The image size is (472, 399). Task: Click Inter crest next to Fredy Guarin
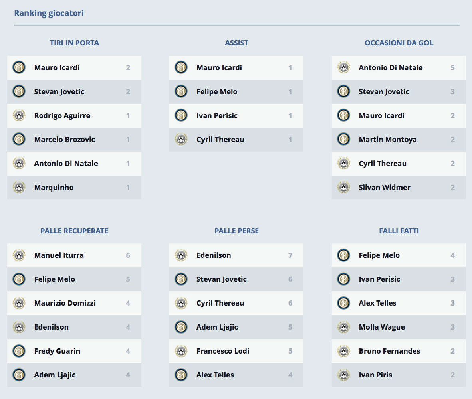pos(19,351)
